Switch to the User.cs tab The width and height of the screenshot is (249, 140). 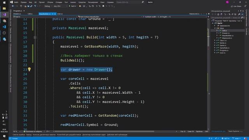click(60, 14)
